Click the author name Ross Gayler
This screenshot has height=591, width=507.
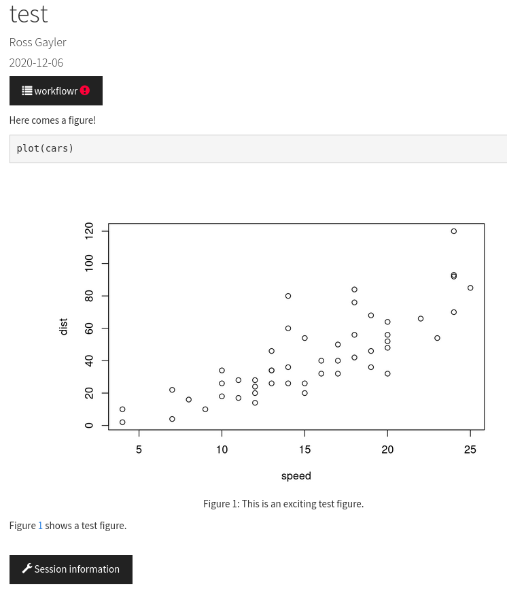click(37, 41)
